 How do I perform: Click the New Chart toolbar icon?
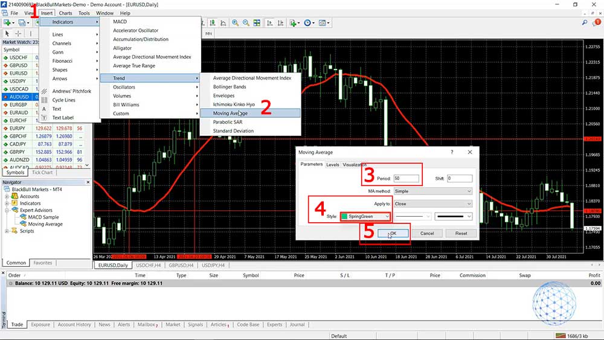tap(7, 23)
